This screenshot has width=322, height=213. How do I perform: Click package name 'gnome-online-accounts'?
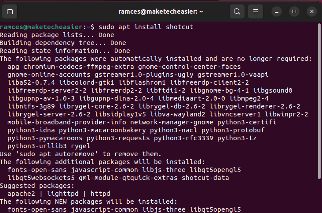coord(49,75)
